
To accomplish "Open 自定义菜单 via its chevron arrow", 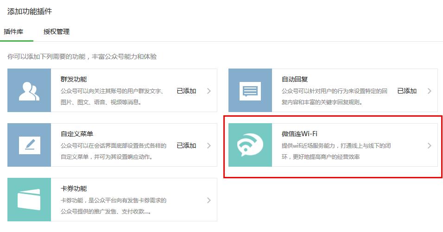I will [209, 145].
